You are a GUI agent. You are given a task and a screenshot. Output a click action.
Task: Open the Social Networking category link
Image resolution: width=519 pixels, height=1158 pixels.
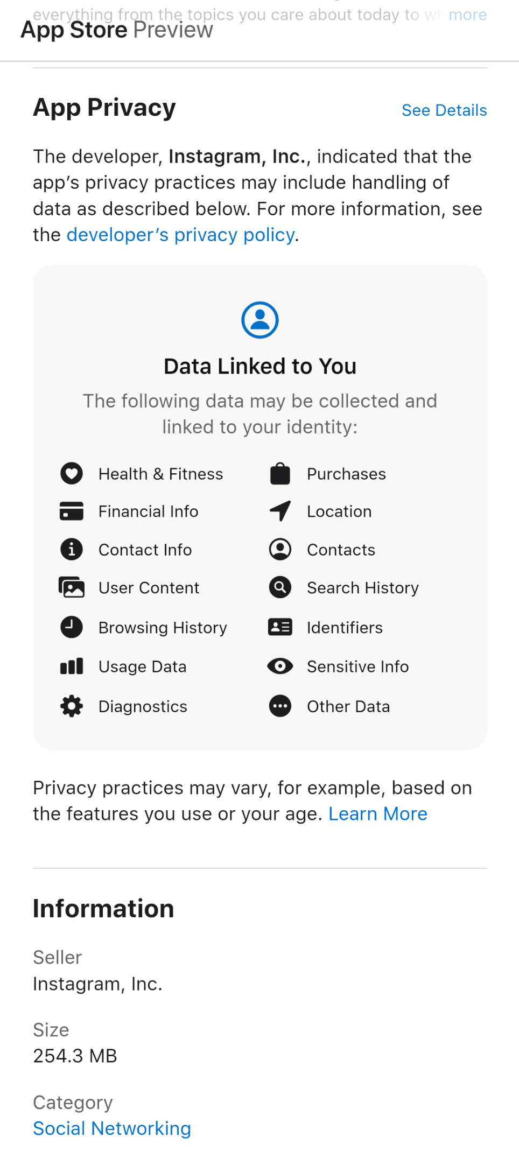click(x=112, y=1128)
